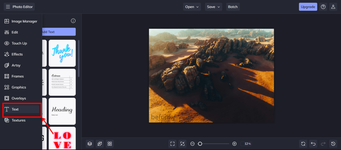Image resolution: width=341 pixels, height=150 pixels.
Task: Click the Batch button
Action: (233, 7)
